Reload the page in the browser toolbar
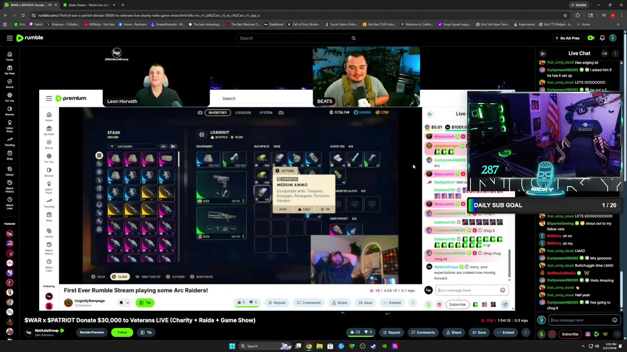Viewport: 627px width, 352px height. point(23,15)
